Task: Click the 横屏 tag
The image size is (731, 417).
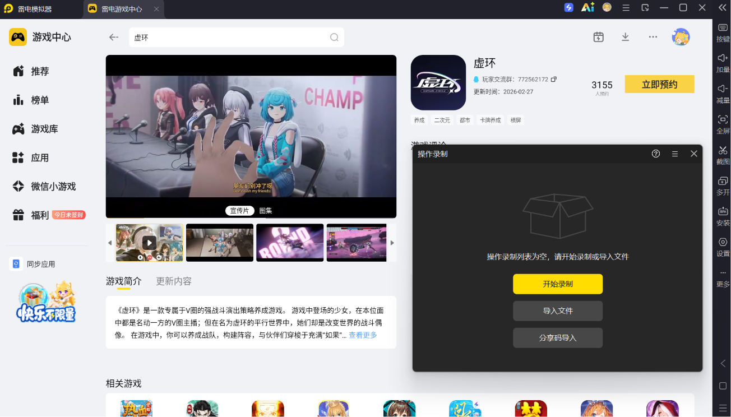Action: coord(516,120)
